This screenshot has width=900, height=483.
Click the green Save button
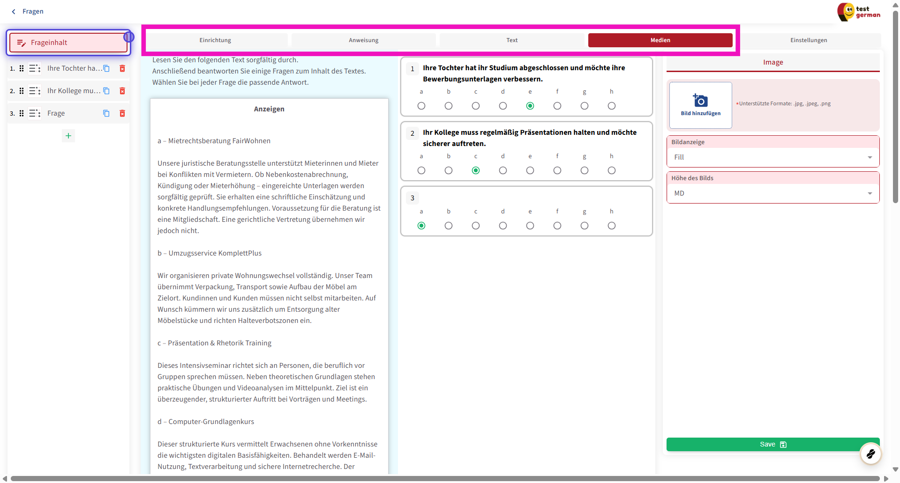(x=772, y=444)
